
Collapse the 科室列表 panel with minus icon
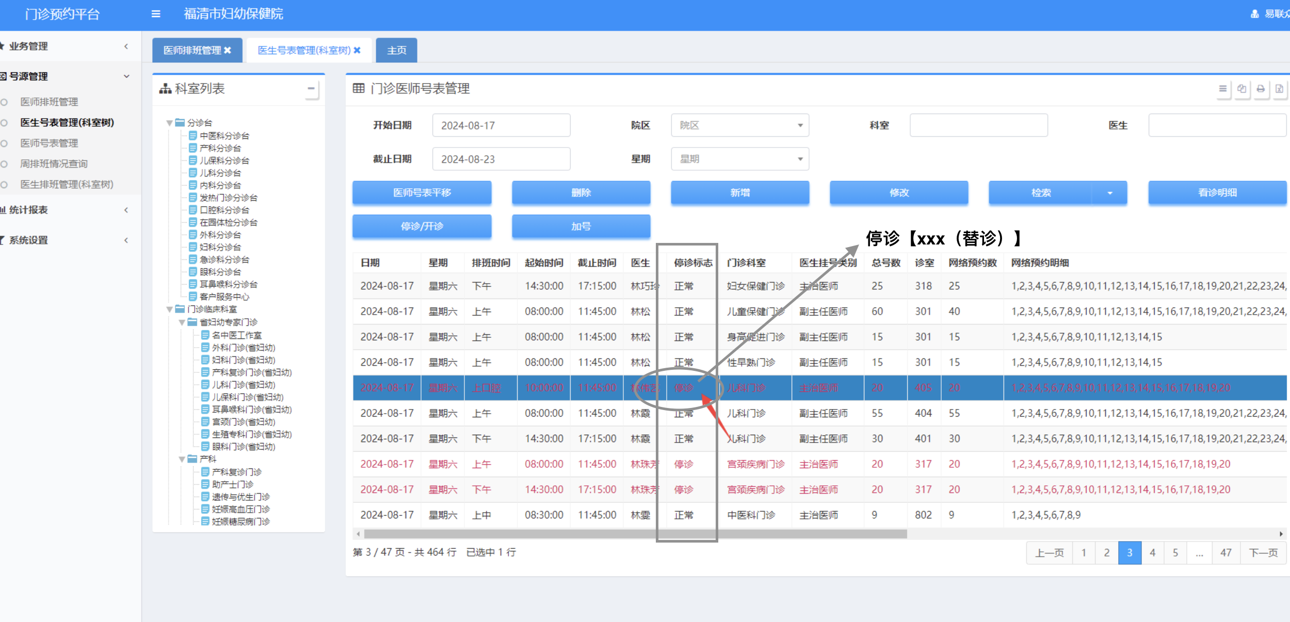coord(311,89)
